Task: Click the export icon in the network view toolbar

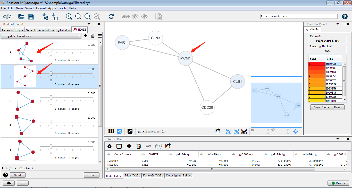Action: [217, 131]
